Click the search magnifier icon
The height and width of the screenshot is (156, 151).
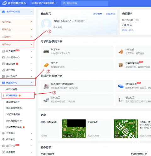[64, 3]
